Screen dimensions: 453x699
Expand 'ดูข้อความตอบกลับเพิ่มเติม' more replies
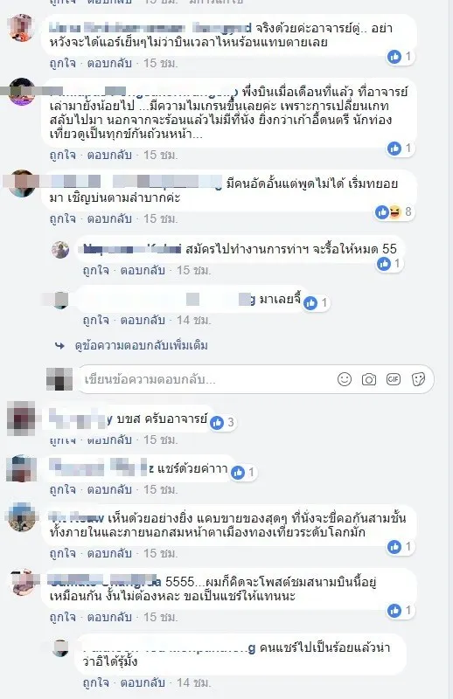[x=142, y=345]
